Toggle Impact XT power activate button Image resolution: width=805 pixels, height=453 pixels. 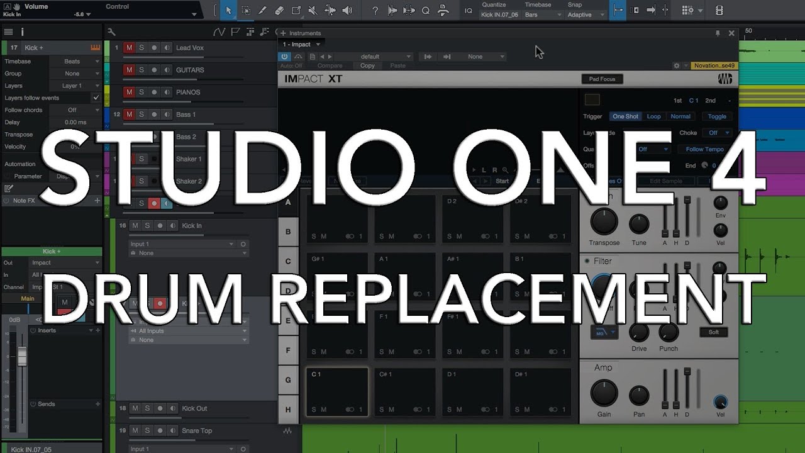point(284,57)
